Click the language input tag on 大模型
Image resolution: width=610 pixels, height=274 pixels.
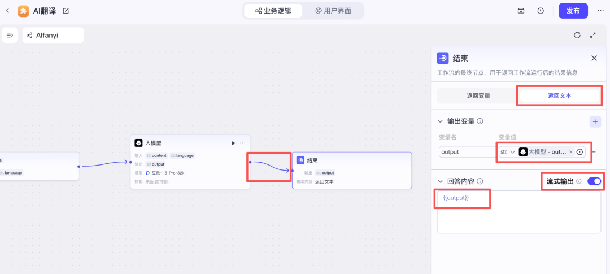pos(182,156)
